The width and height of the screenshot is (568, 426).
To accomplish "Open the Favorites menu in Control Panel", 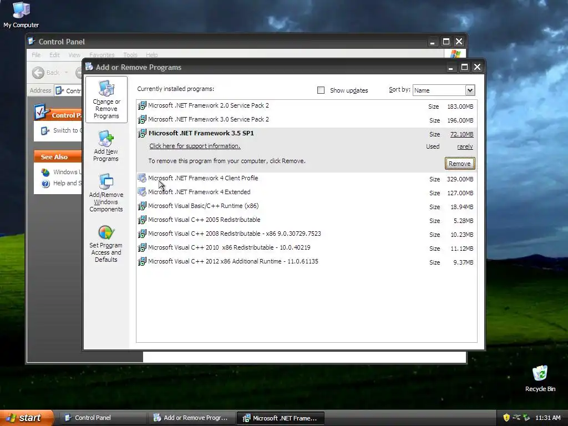I will pos(102,55).
